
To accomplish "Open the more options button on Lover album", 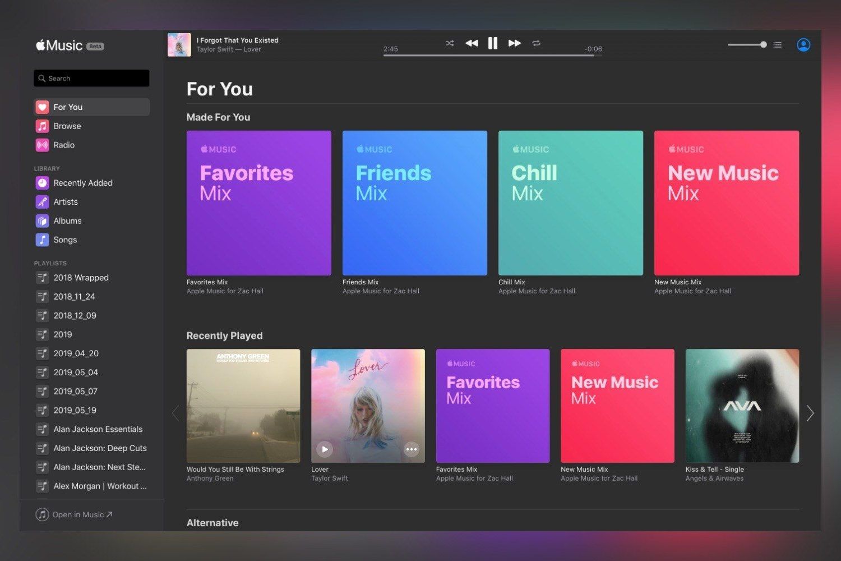I will 411,449.
